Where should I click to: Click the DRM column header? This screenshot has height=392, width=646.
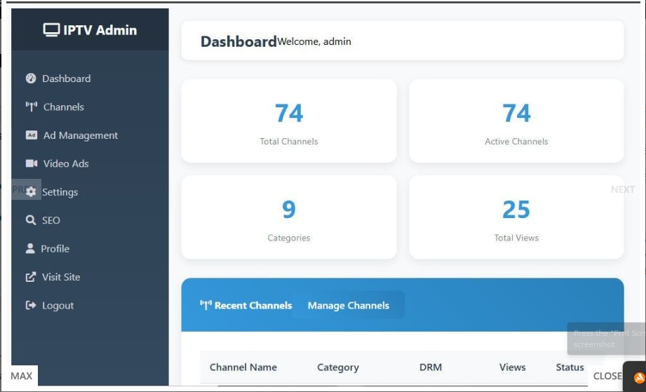click(x=431, y=367)
